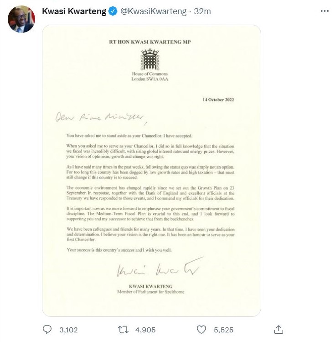Click the retweet arrows icon
Image resolution: width=335 pixels, height=342 pixels.
point(123,329)
